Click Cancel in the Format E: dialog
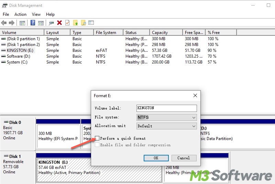Image resolution: width=275 pixels, height=184 pixels. (x=184, y=158)
